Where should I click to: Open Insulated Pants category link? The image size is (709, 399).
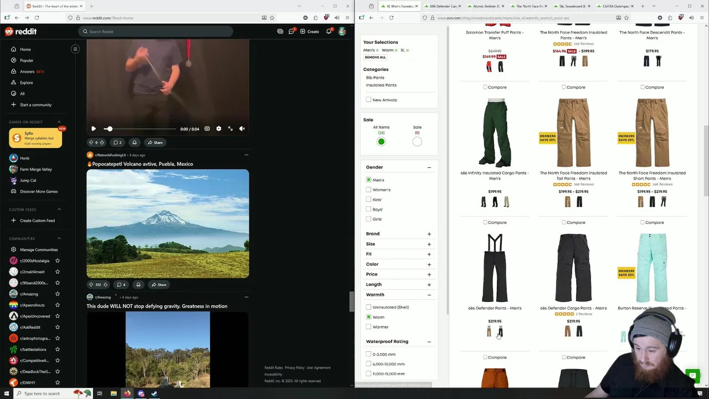[x=381, y=85]
